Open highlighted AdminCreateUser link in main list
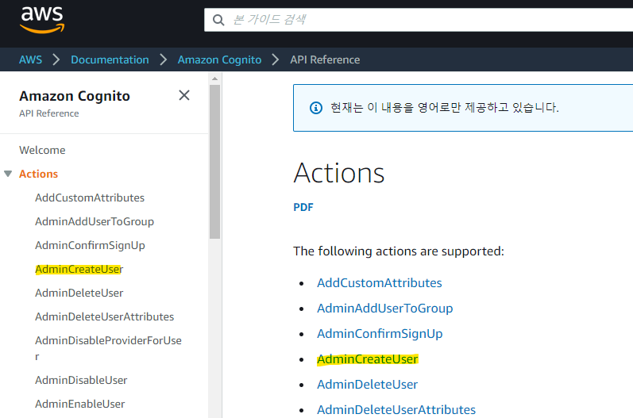The width and height of the screenshot is (633, 418). pos(368,359)
